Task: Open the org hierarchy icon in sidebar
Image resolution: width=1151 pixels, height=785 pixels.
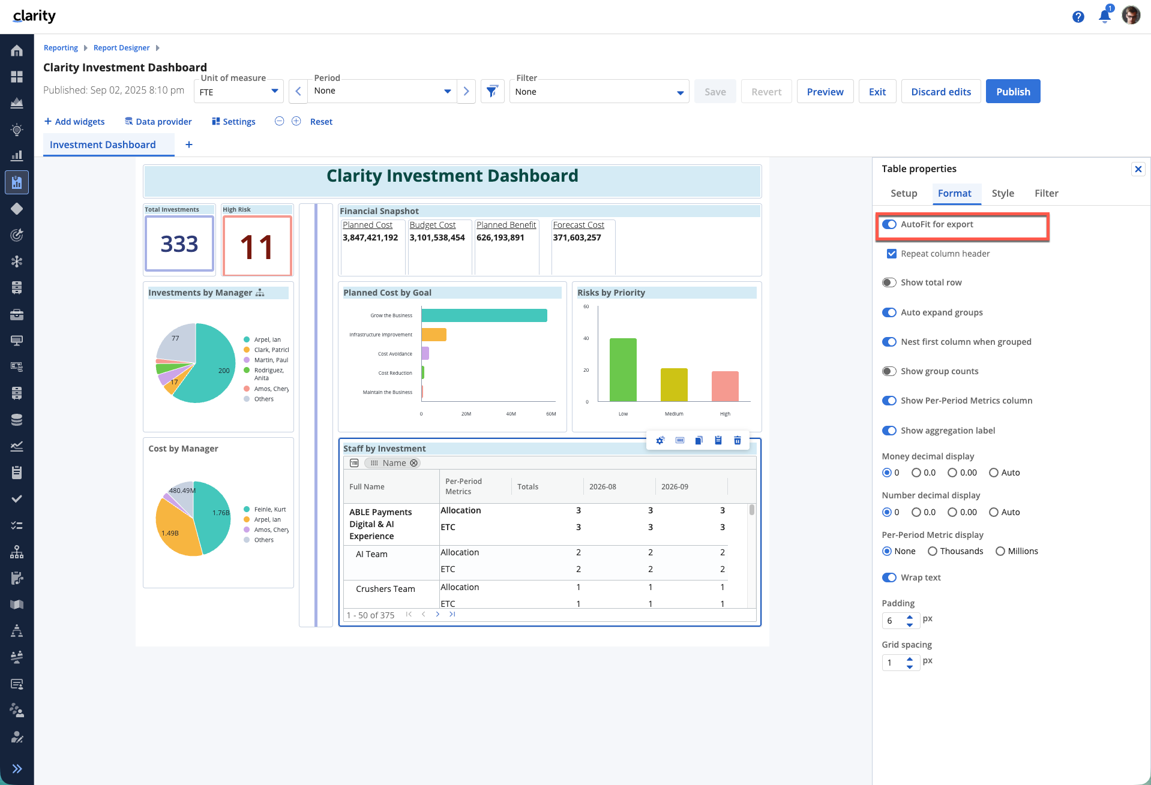Action: pos(17,552)
